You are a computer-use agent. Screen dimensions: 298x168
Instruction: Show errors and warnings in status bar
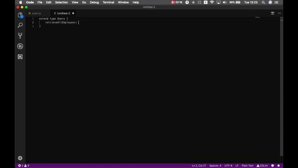[24, 166]
